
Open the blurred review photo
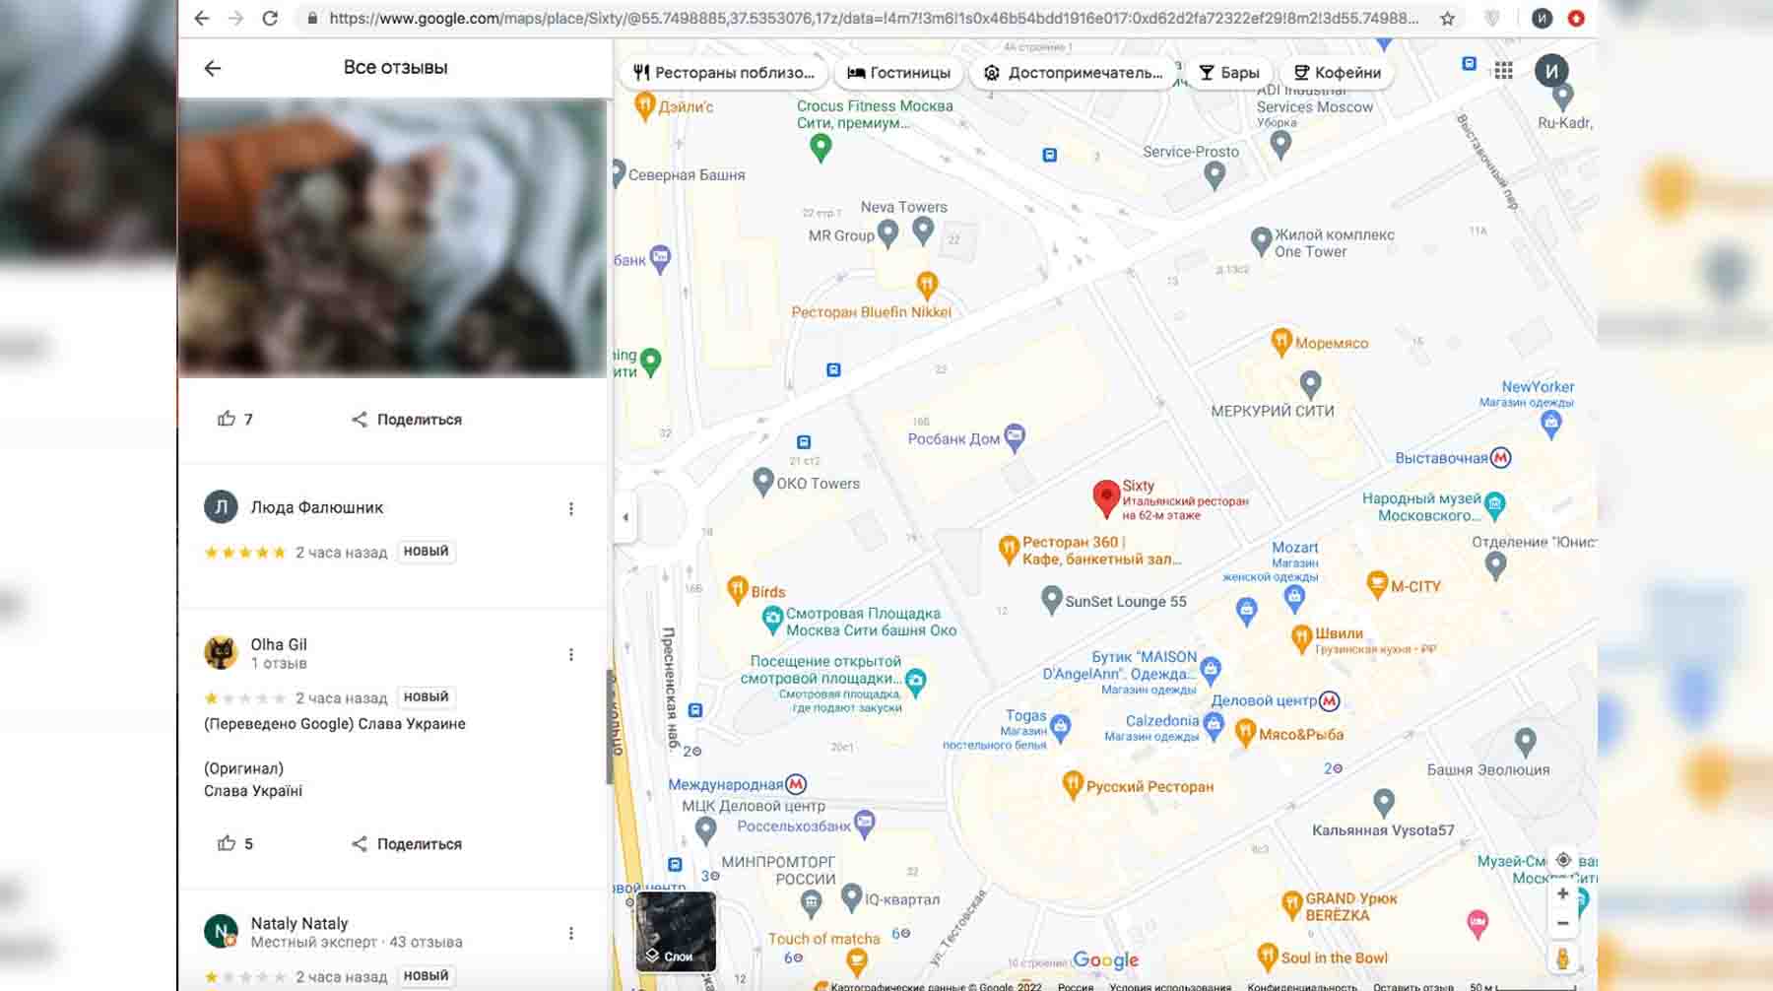click(392, 237)
